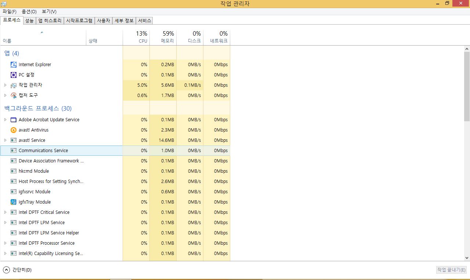470x280 pixels.
Task: Click the 백그라운드 프로세스 (30) group heading
Action: [38, 108]
